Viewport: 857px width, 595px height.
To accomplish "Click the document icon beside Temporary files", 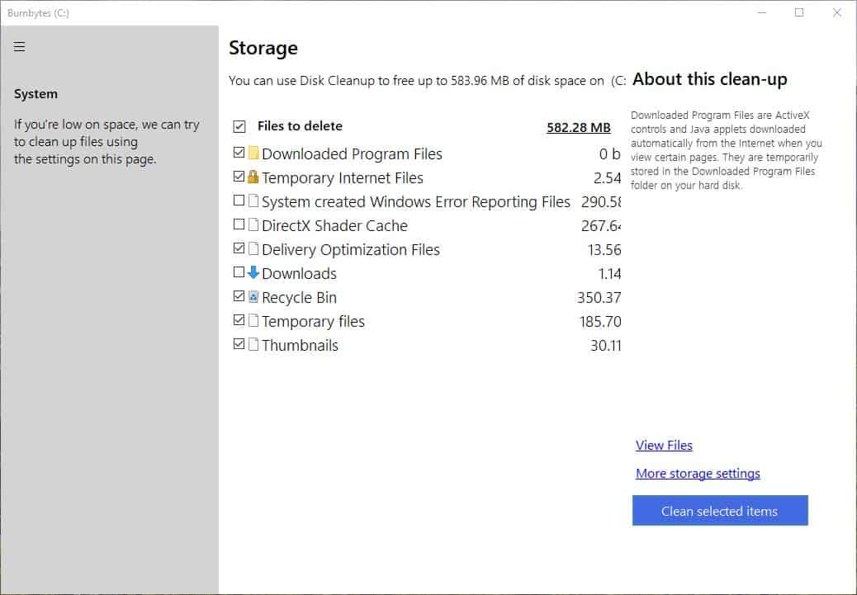I will (x=253, y=320).
